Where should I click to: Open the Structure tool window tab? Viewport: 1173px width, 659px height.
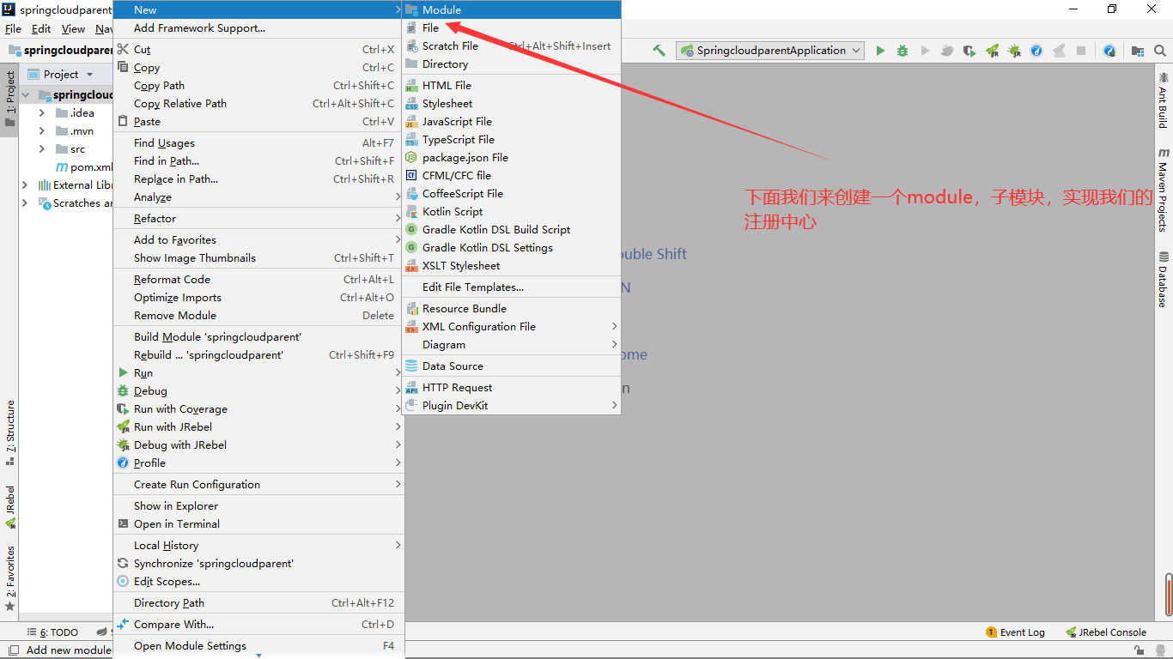[9, 432]
